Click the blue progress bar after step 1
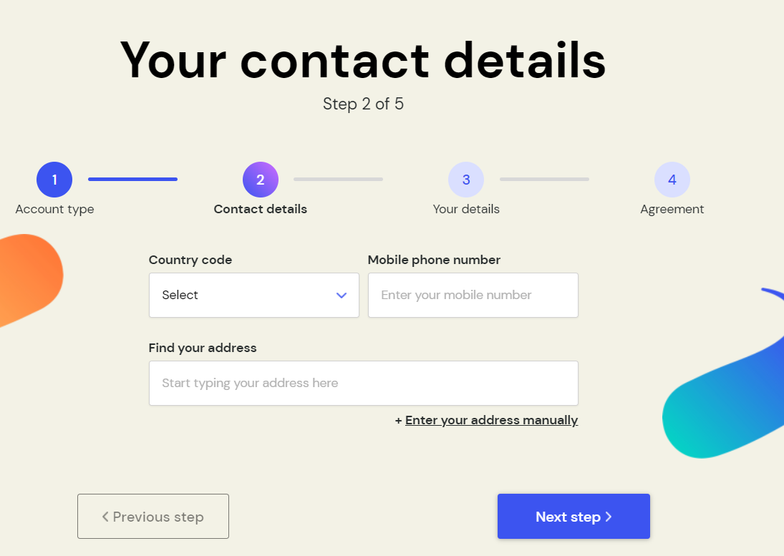This screenshot has height=556, width=784. click(x=132, y=180)
